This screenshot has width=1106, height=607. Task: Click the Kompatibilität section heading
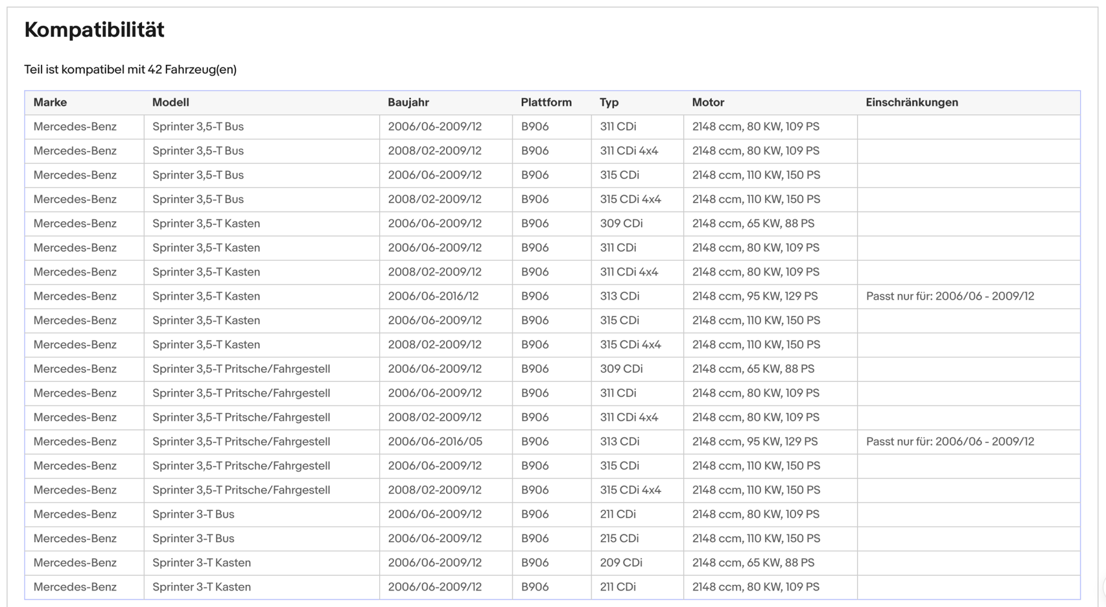pos(94,30)
